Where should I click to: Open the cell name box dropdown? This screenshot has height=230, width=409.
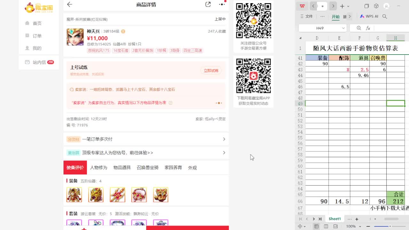coord(342,28)
